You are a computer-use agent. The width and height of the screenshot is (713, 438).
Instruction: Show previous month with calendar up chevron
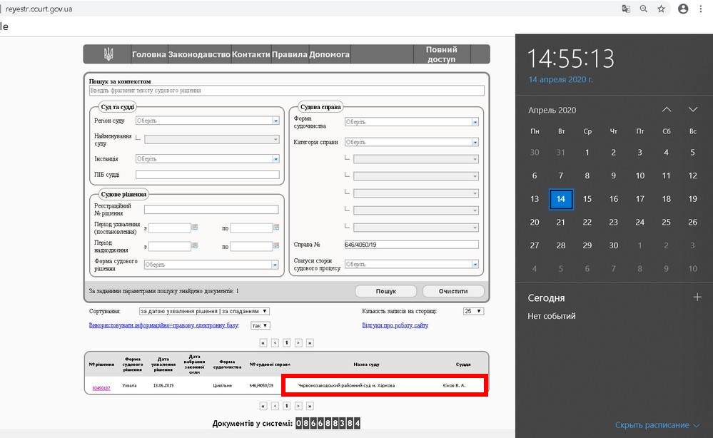(x=667, y=110)
